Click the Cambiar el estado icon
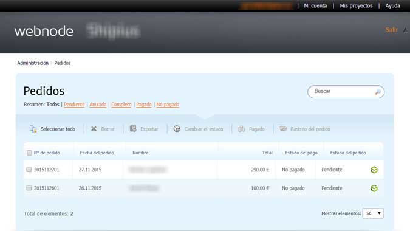Viewport: 410px width, 231px height. click(x=177, y=129)
